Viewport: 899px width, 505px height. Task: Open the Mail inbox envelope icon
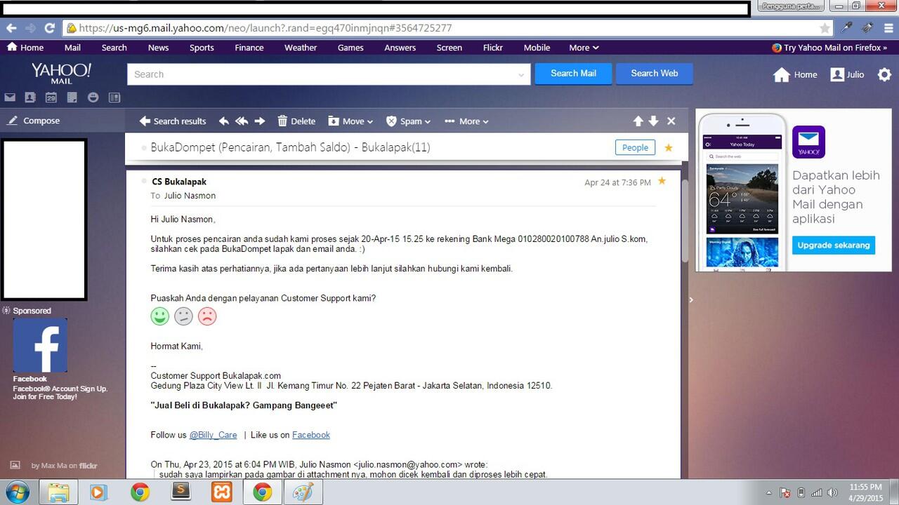click(x=10, y=97)
